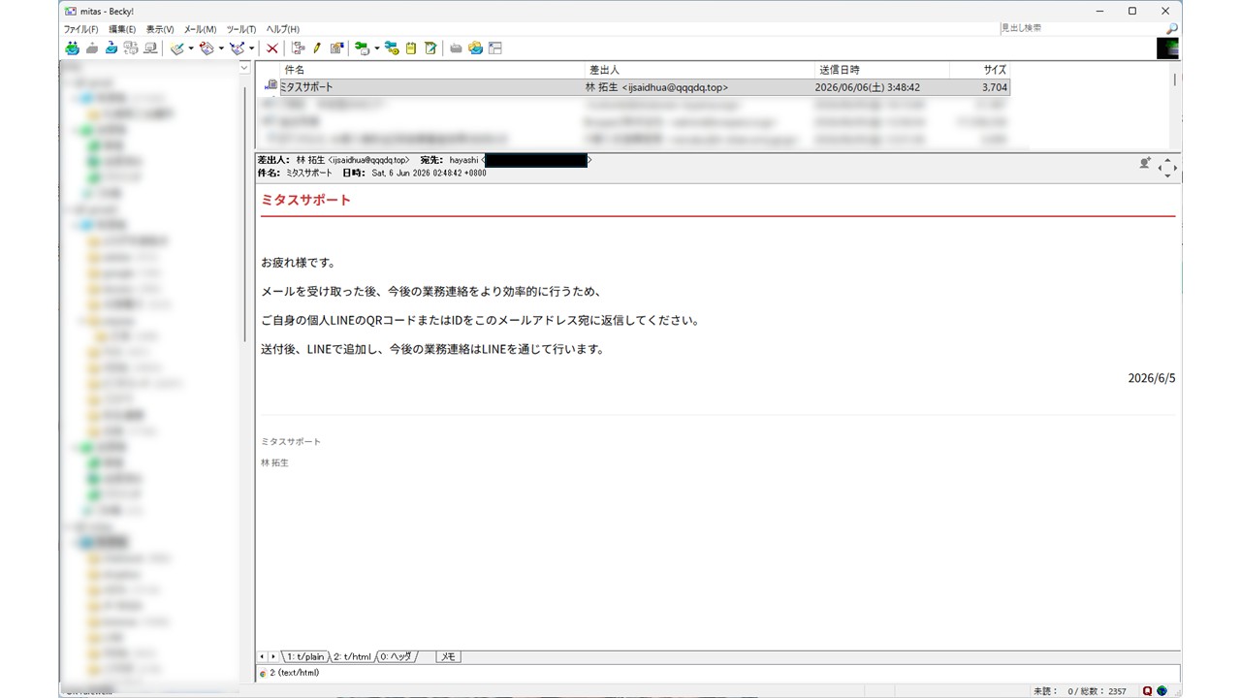Open general settings with the key icon
1241x698 pixels.
point(392,48)
